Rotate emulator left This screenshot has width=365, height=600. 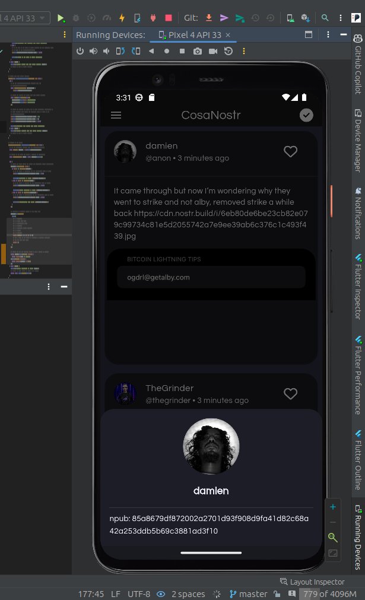[120, 51]
